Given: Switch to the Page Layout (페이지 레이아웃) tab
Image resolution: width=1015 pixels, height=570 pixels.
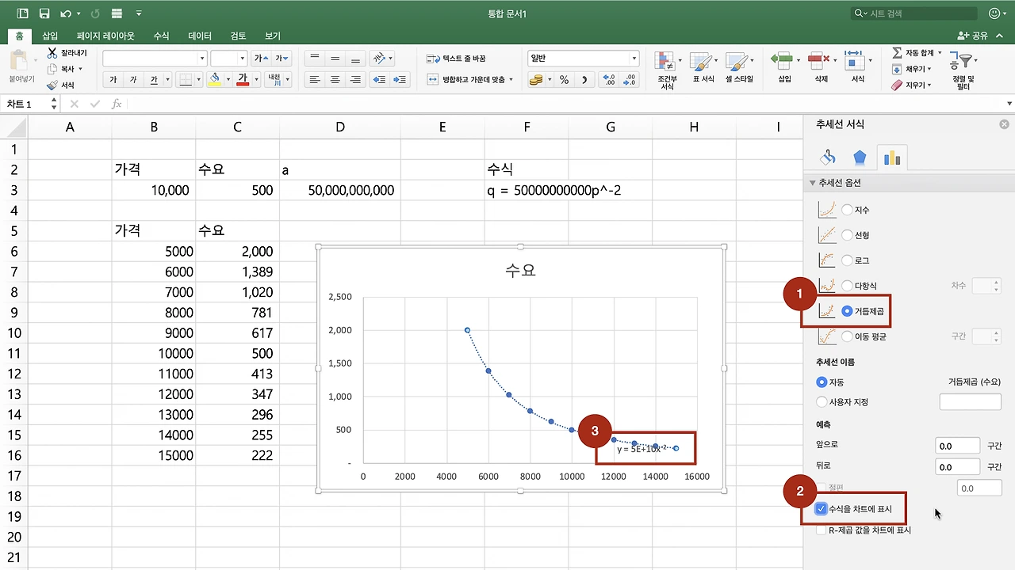Looking at the screenshot, I should coord(105,36).
